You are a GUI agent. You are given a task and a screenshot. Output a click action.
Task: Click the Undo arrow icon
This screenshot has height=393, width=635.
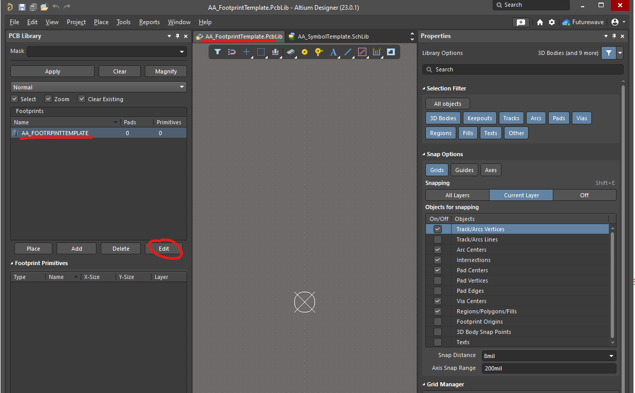click(56, 7)
